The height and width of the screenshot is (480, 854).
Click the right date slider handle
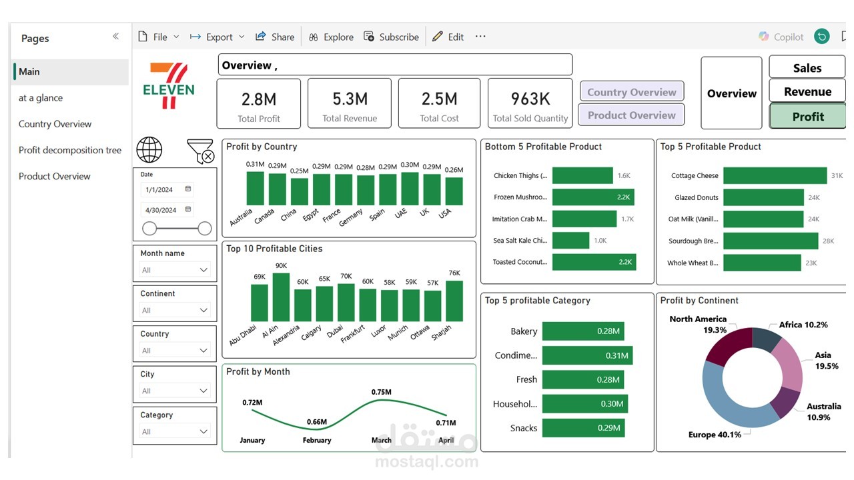click(205, 229)
